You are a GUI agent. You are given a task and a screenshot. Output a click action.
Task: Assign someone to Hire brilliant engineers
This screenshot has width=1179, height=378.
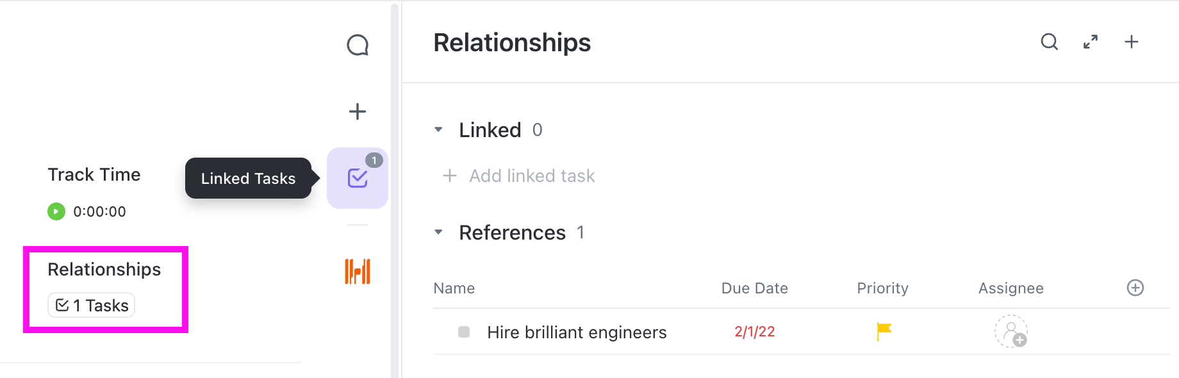[1010, 332]
